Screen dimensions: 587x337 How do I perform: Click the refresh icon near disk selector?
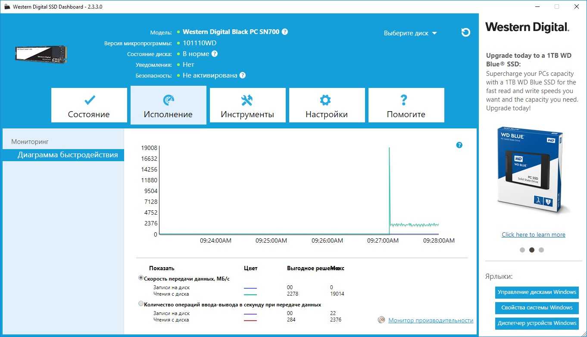(465, 32)
